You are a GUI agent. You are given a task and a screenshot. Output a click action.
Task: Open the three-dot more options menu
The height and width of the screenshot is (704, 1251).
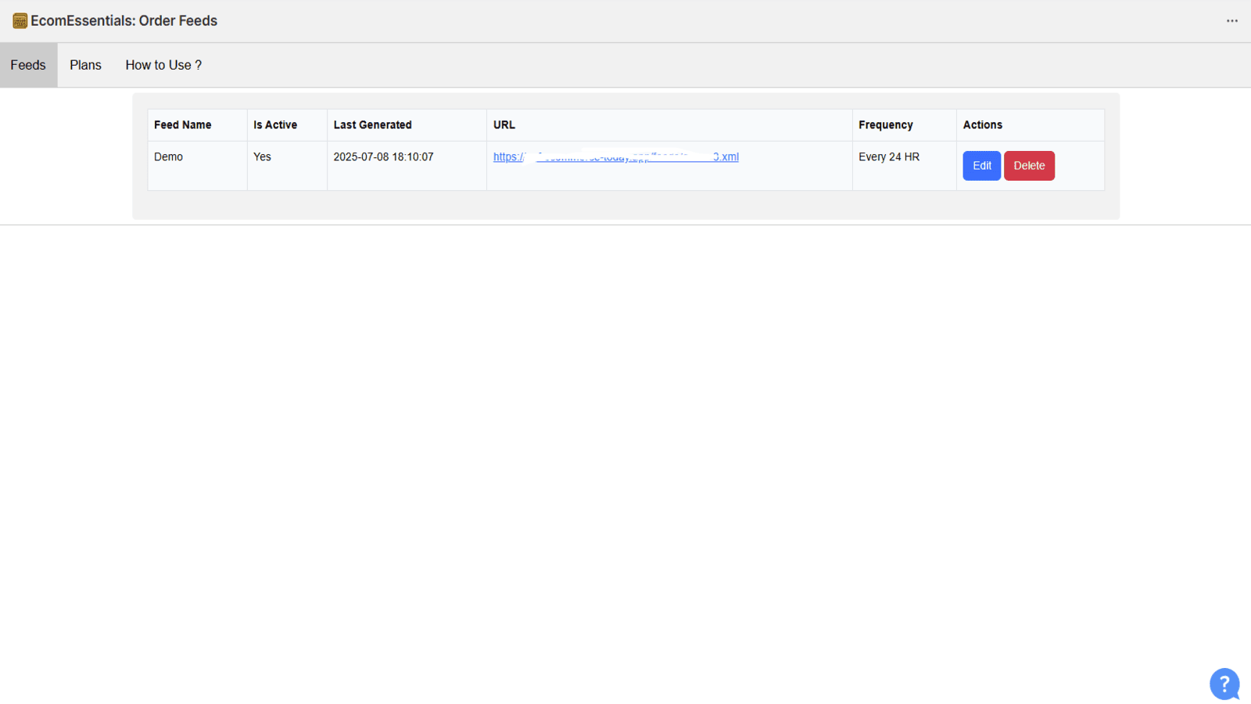1231,21
